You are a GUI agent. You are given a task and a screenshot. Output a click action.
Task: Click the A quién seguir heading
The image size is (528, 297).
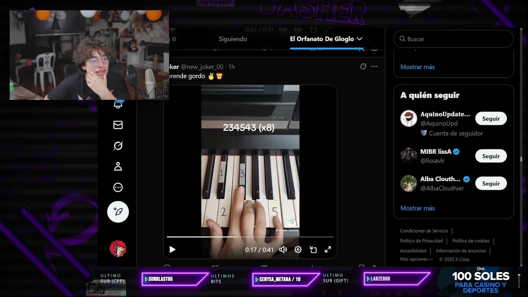(430, 95)
